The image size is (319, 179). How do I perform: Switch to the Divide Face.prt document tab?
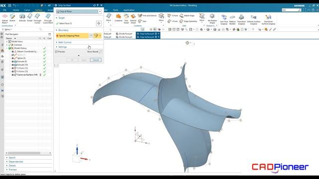click(124, 34)
